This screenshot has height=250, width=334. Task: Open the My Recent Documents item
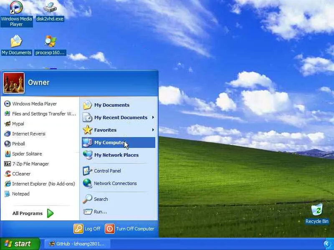(119, 117)
